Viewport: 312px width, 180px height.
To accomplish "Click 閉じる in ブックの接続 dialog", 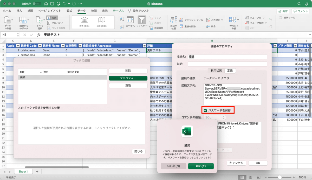I will pyautogui.click(x=139, y=151).
